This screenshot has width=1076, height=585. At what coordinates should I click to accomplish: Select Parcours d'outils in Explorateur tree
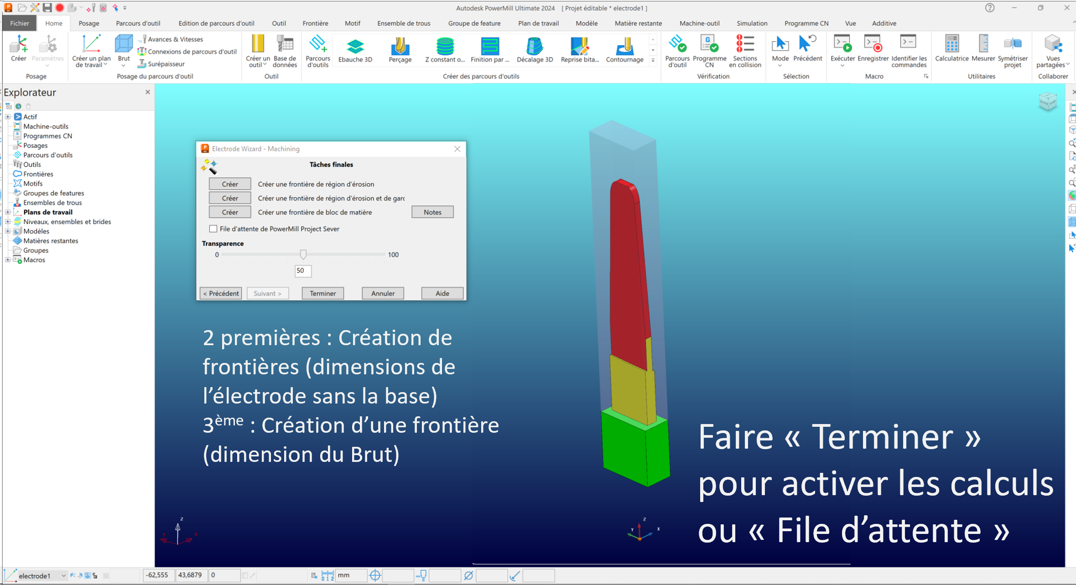[x=48, y=155]
